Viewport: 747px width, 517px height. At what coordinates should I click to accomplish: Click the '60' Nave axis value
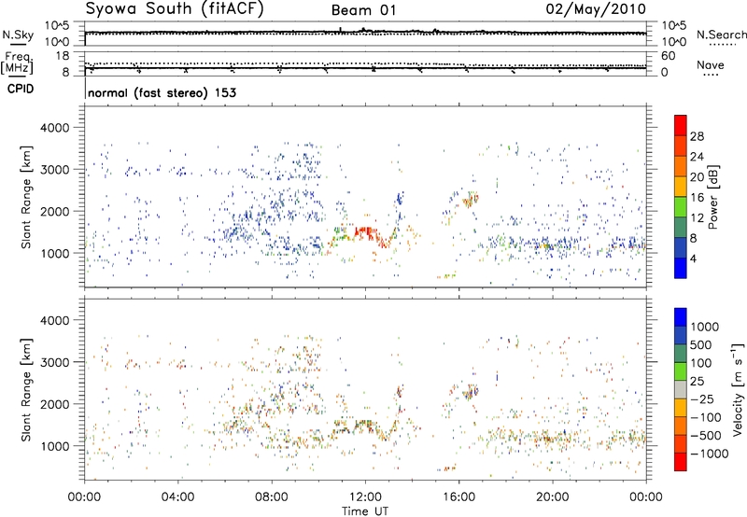[x=668, y=56]
